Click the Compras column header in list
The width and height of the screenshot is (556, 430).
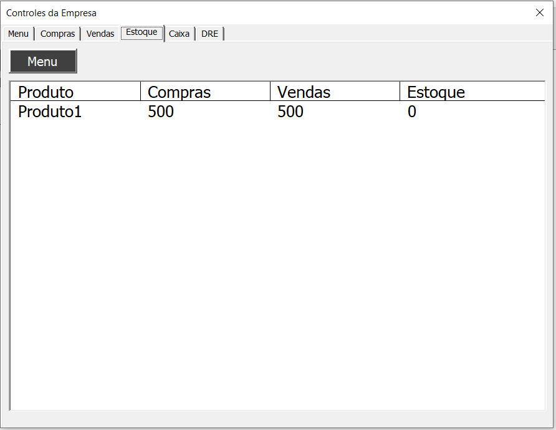(x=205, y=92)
